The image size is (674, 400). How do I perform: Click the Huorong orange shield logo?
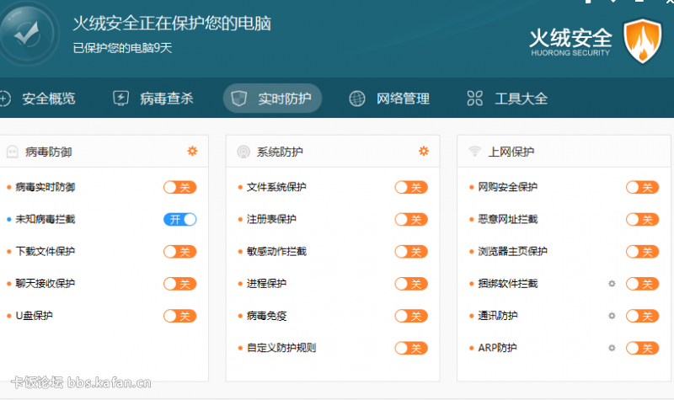643,40
